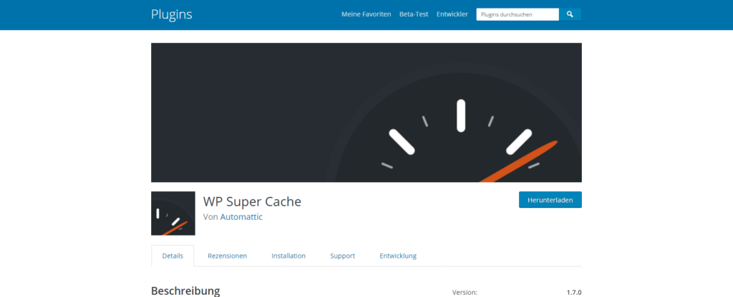Click the Version label
This screenshot has height=297, width=733.
(465, 293)
